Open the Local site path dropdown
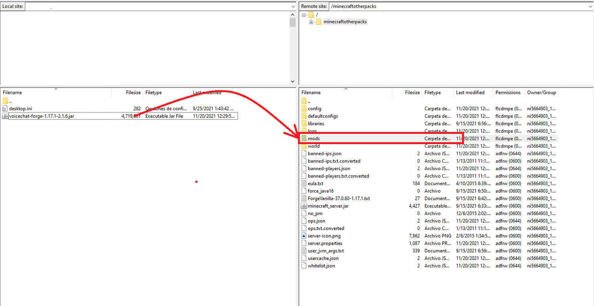The image size is (594, 306). click(x=292, y=6)
